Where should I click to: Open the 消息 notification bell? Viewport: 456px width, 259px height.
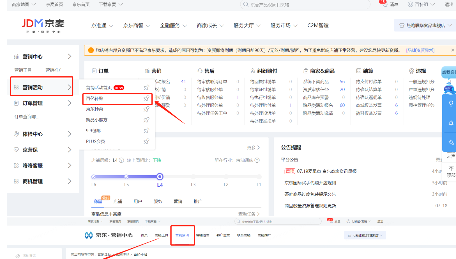point(385,4)
